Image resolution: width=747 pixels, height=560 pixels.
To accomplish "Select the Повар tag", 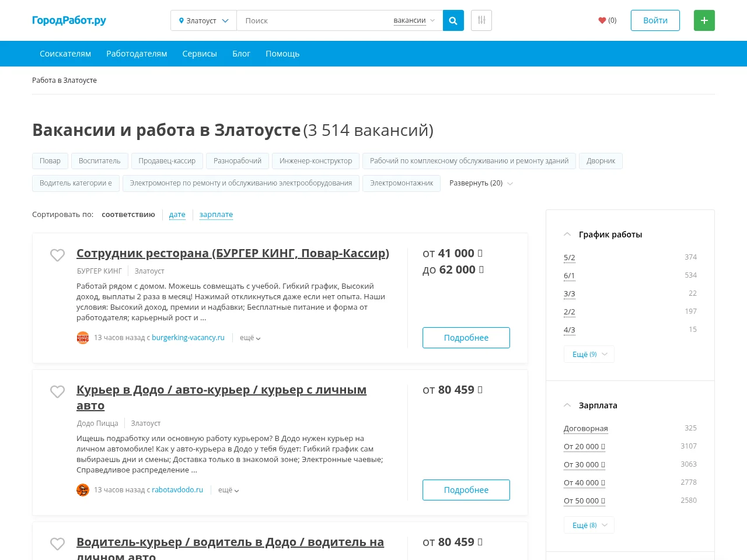I will click(x=50, y=161).
